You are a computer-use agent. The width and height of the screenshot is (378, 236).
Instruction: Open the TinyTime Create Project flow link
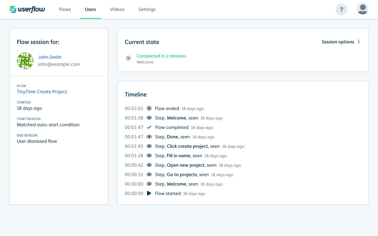point(42,91)
